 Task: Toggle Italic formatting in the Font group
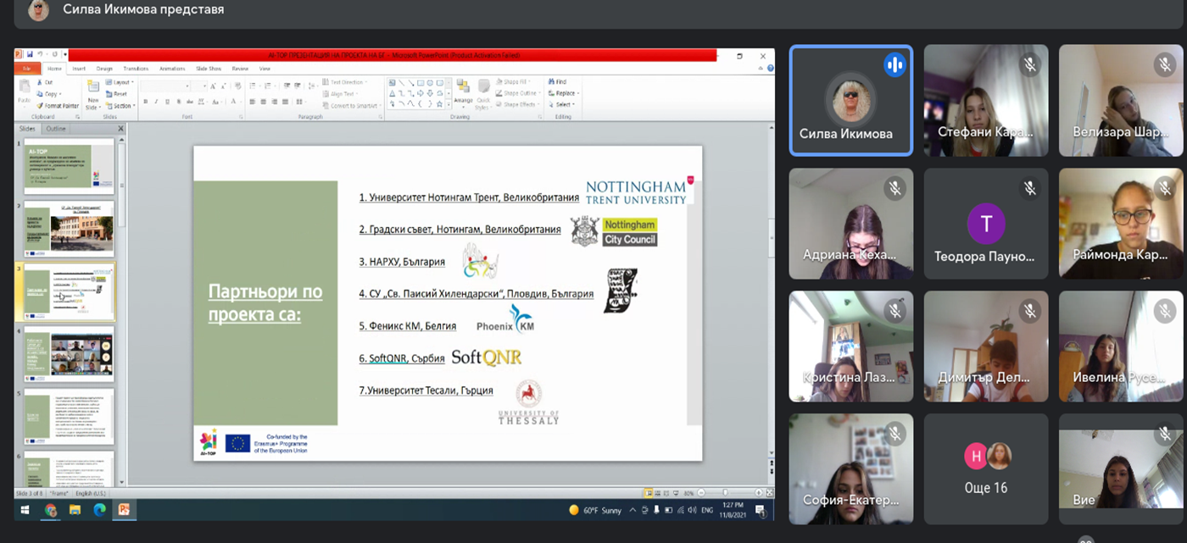156,102
